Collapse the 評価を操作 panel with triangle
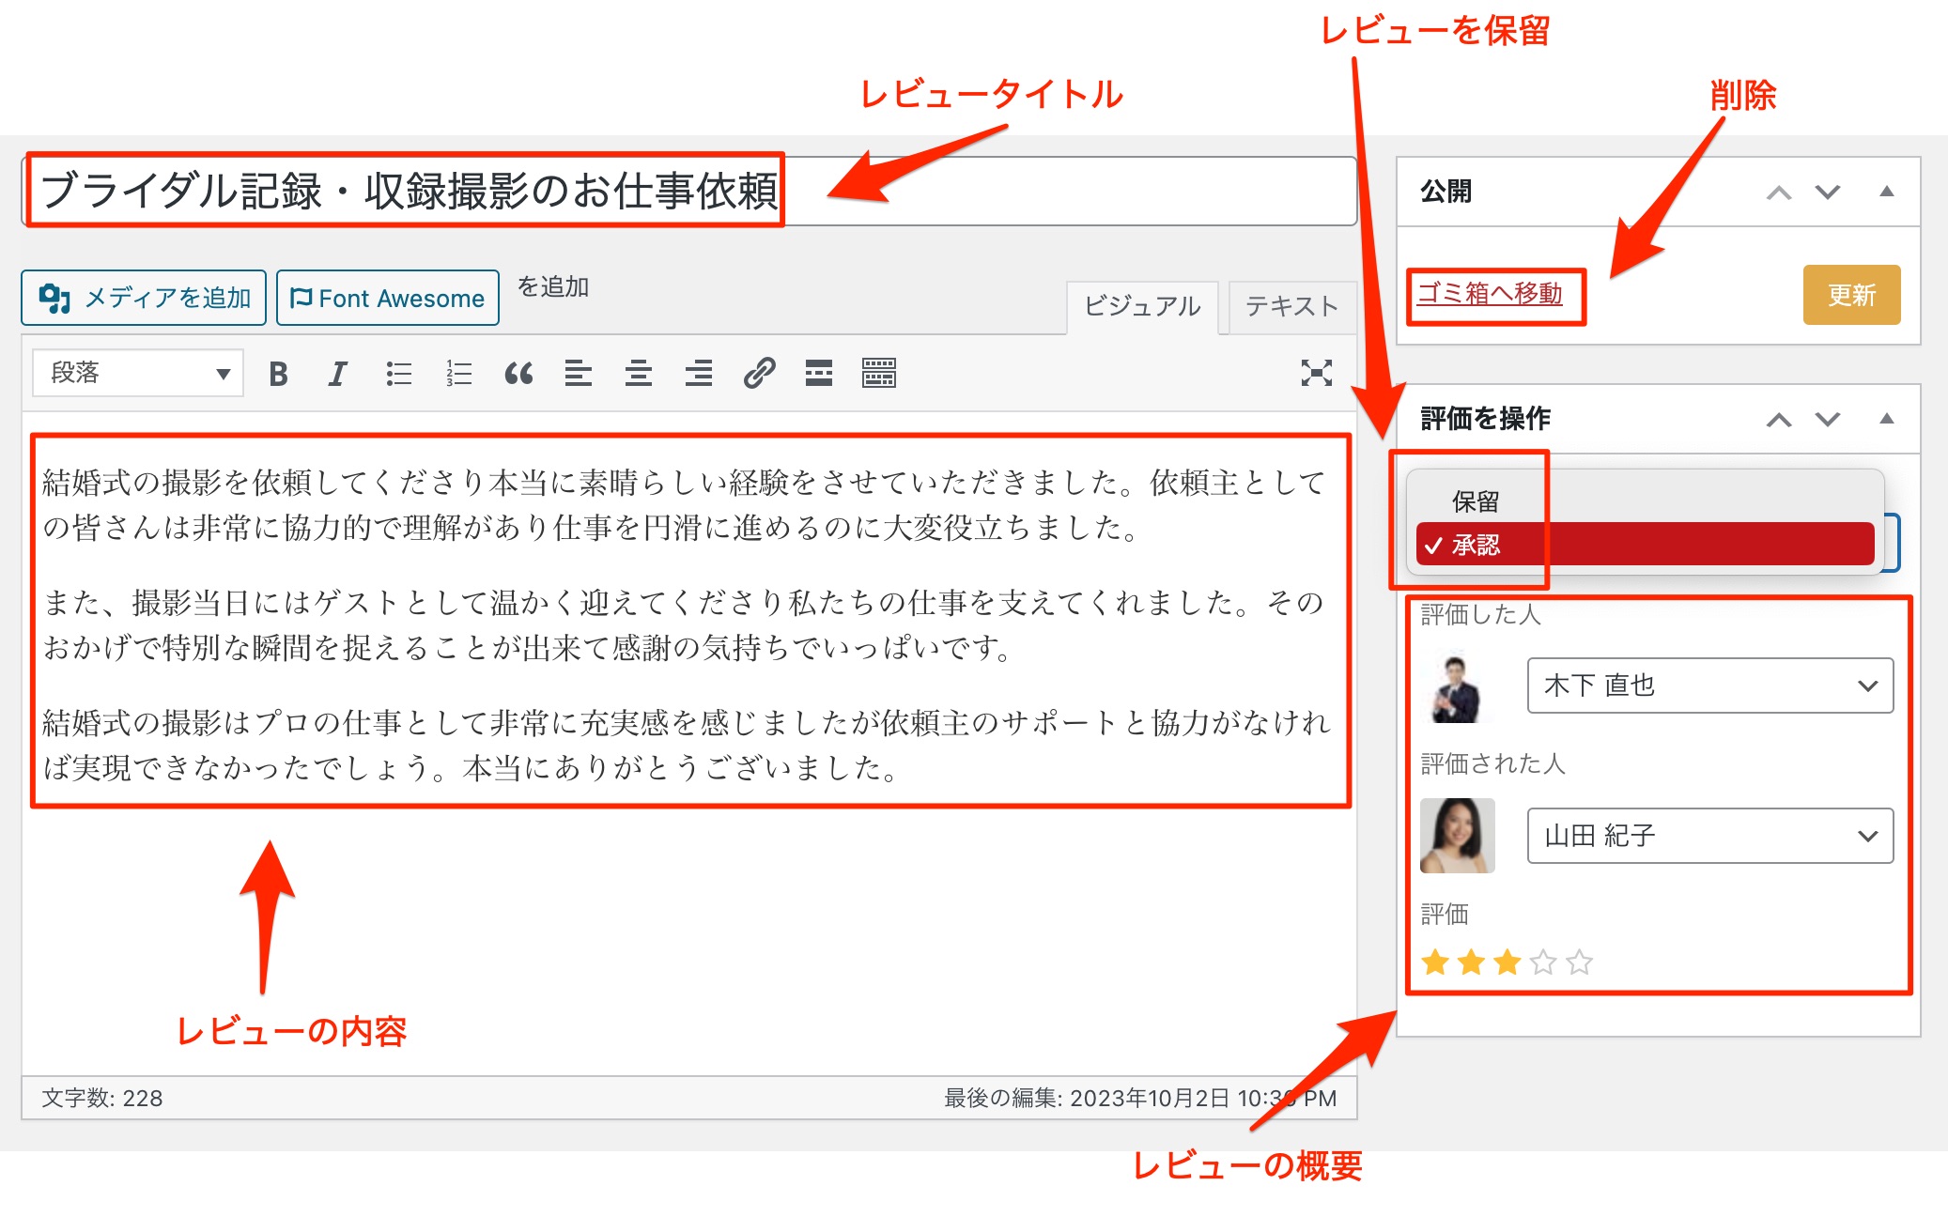This screenshot has height=1232, width=1948. [1886, 419]
